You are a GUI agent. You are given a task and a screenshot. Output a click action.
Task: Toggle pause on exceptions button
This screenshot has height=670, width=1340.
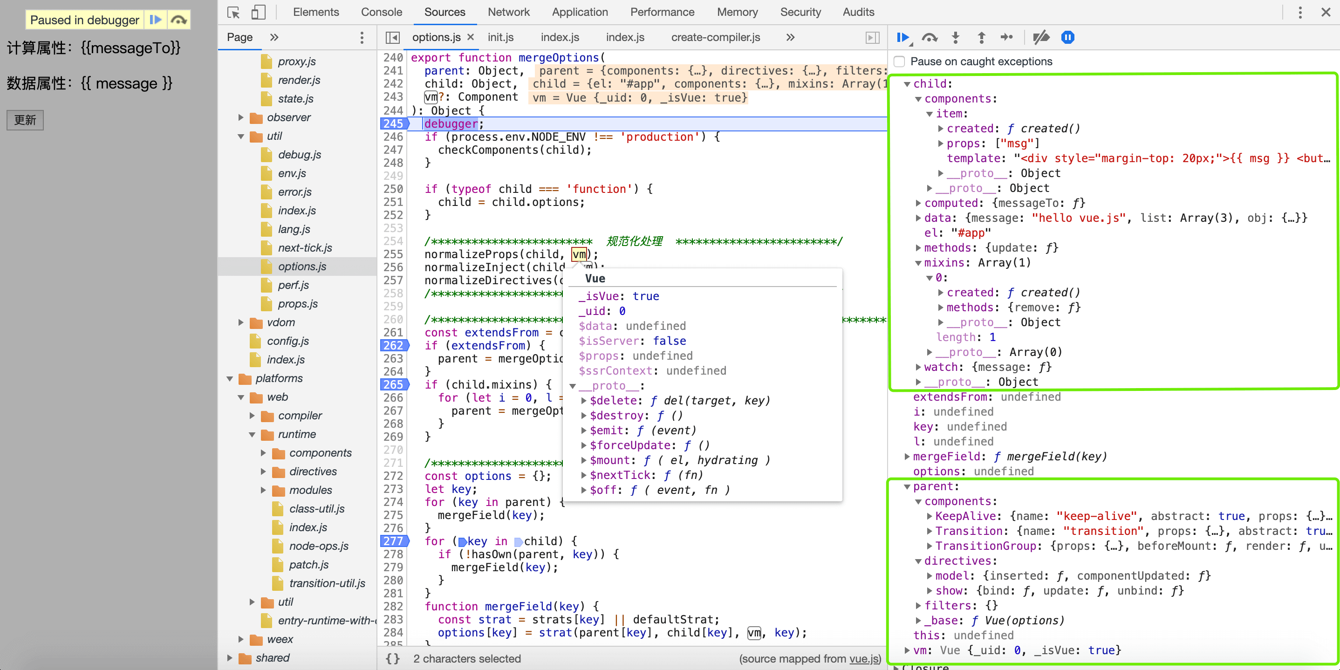(x=1067, y=37)
